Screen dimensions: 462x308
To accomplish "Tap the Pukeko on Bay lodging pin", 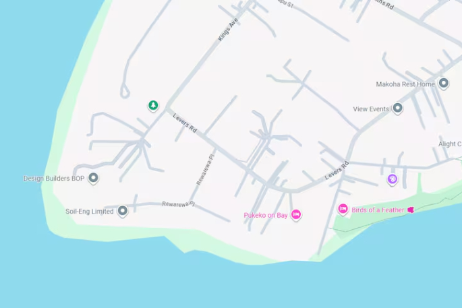I will click(x=296, y=215).
